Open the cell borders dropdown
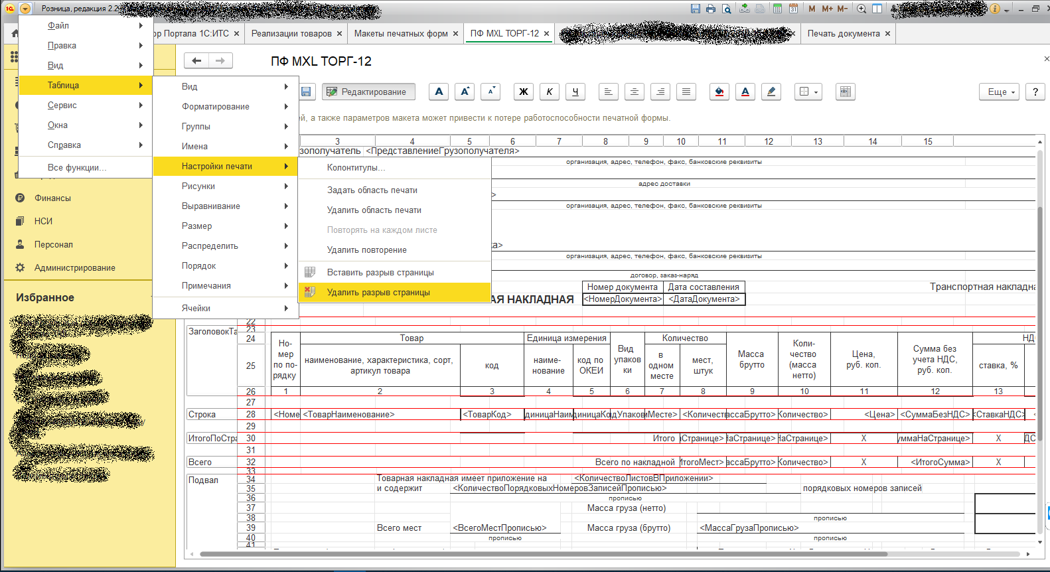1050x572 pixels. [x=808, y=92]
